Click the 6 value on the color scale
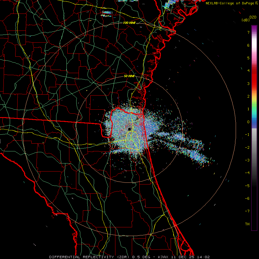The height and width of the screenshot is (259, 259). 248,45
